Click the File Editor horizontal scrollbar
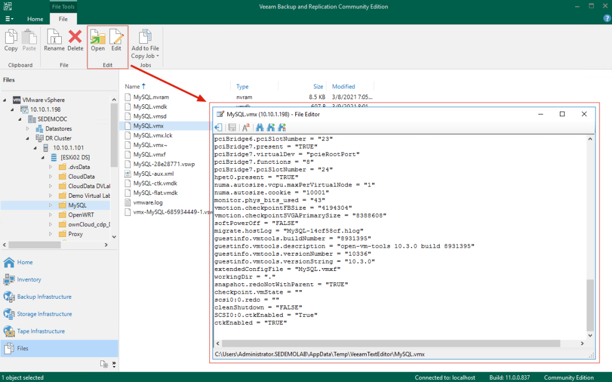 391,343
